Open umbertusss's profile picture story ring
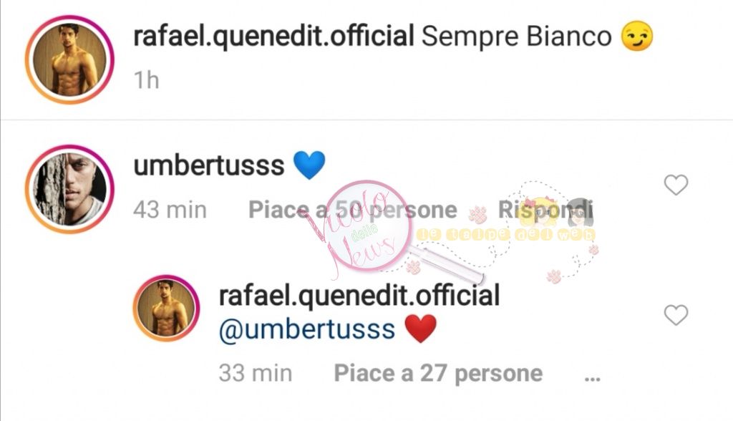Image resolution: width=733 pixels, height=421 pixels. click(x=69, y=189)
